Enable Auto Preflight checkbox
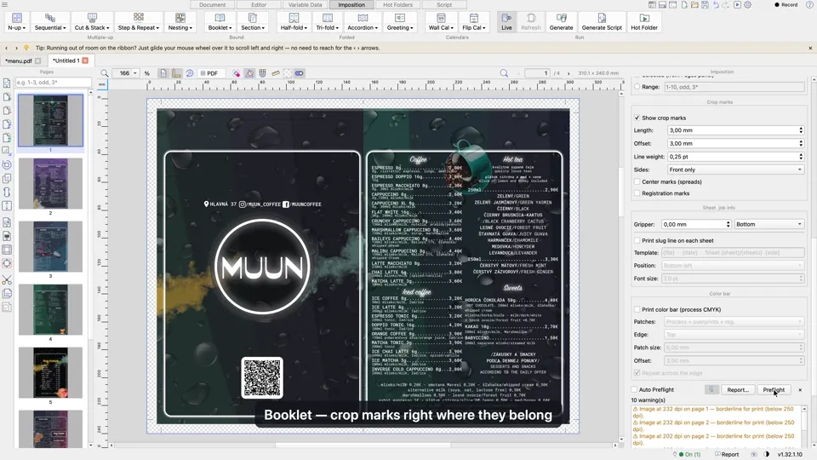The height and width of the screenshot is (460, 817). [x=634, y=389]
